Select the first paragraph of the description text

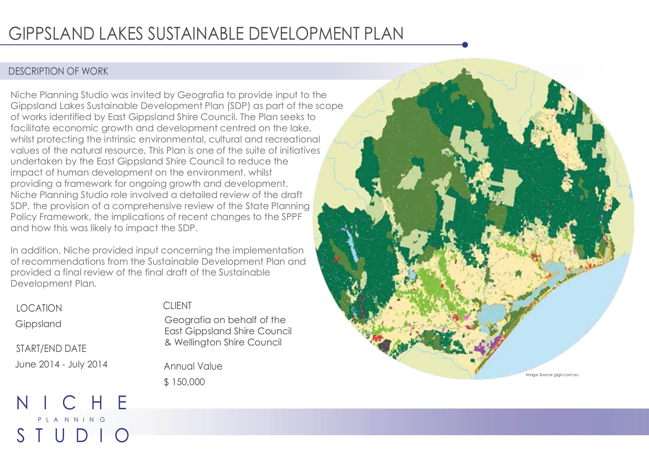click(166, 162)
